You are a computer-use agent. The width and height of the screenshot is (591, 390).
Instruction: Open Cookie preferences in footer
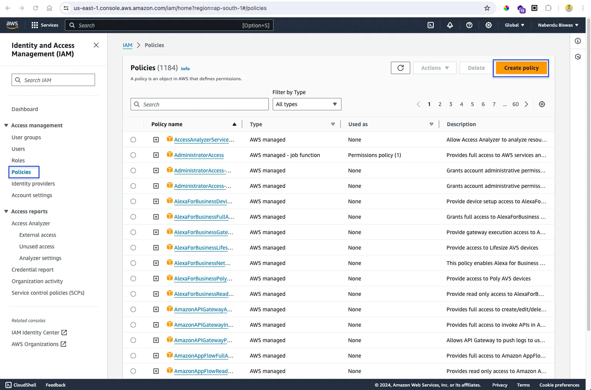tap(559, 385)
